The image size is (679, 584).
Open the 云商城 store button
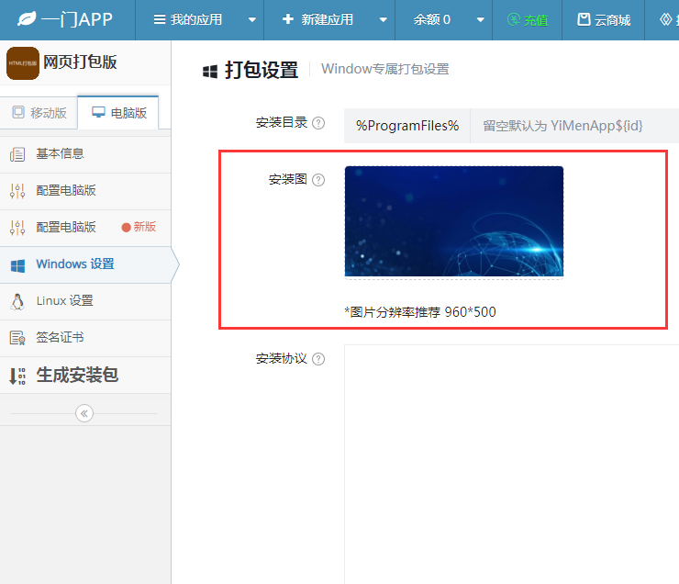604,20
